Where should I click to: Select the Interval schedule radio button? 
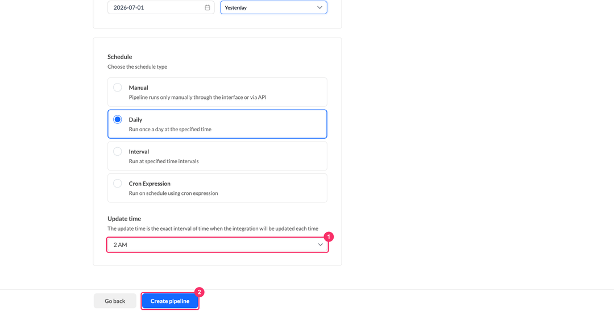118,152
